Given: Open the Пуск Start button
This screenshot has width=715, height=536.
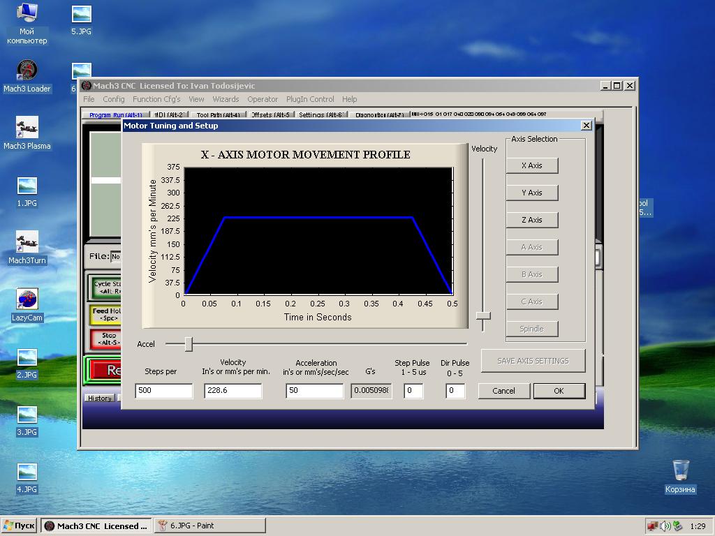Looking at the screenshot, I should 20,526.
